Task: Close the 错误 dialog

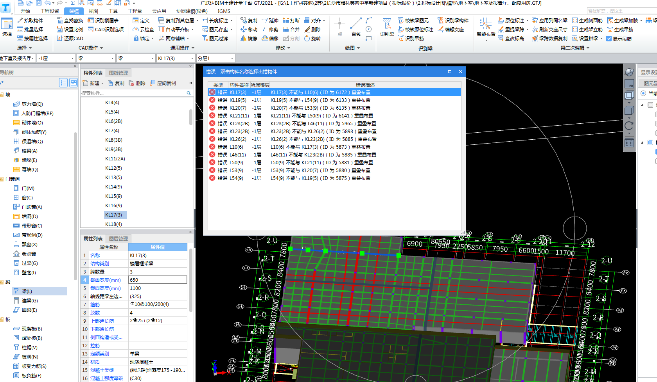Action: tap(460, 71)
